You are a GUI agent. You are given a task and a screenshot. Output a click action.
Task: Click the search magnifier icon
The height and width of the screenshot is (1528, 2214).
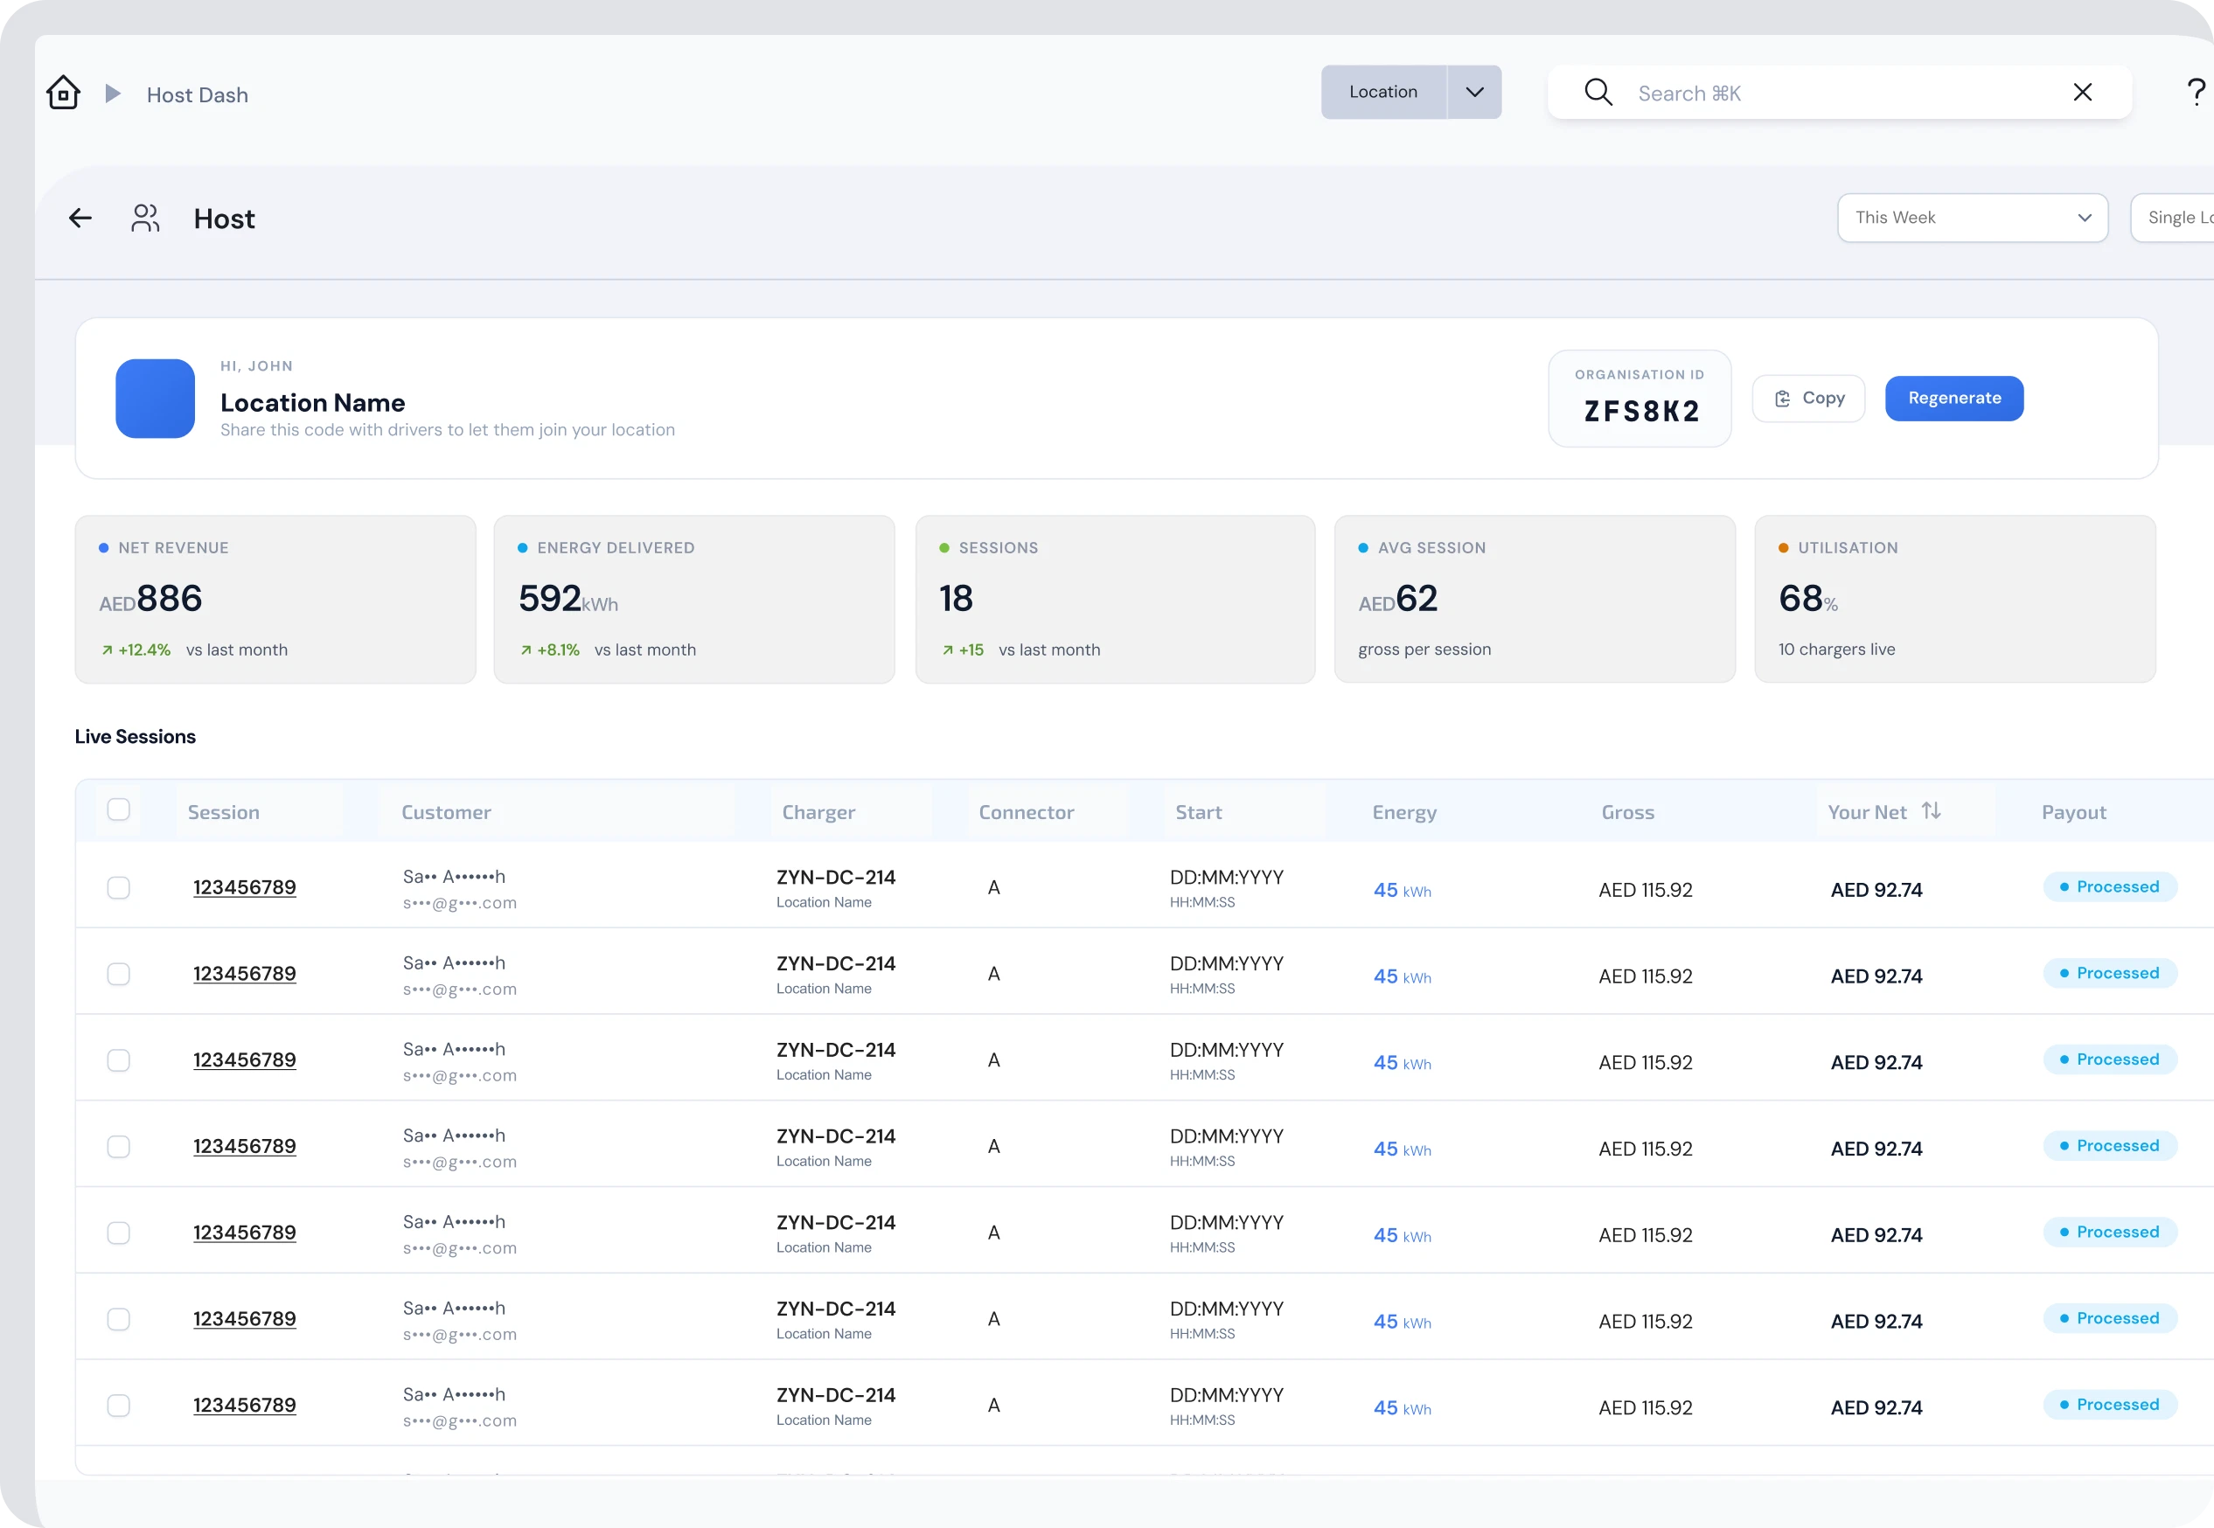(1598, 92)
